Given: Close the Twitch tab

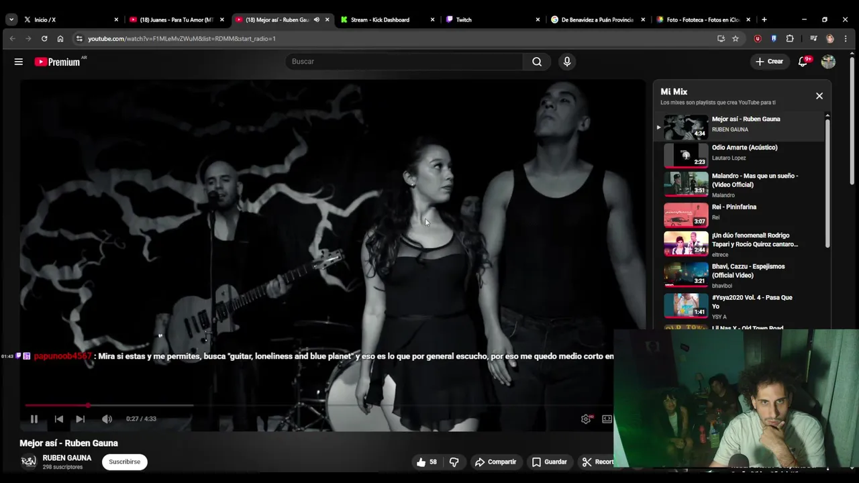Looking at the screenshot, I should tap(538, 19).
